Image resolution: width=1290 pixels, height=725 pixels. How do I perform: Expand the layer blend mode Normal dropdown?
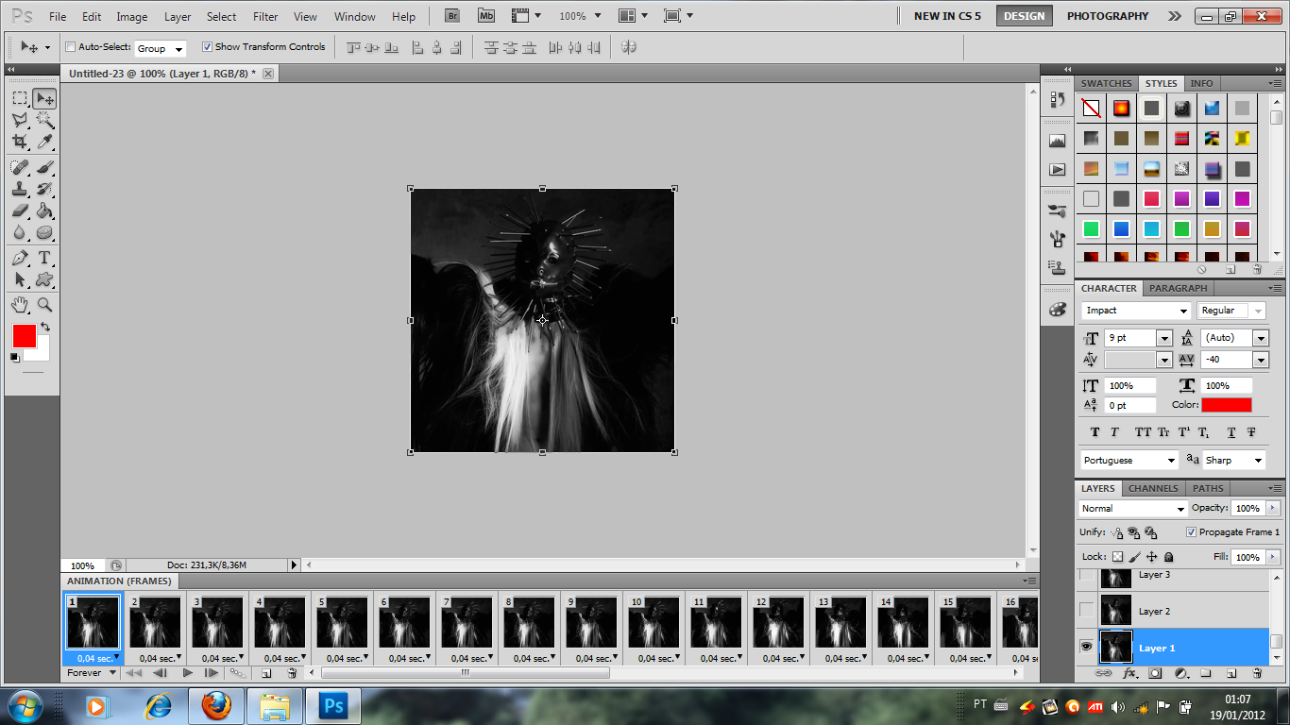pos(1133,509)
